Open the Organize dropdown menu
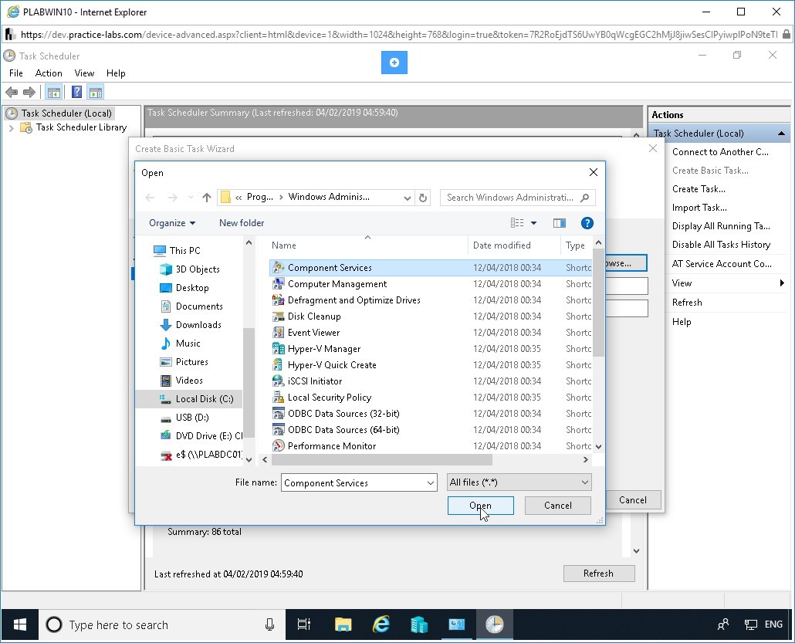The image size is (795, 643). click(x=172, y=223)
